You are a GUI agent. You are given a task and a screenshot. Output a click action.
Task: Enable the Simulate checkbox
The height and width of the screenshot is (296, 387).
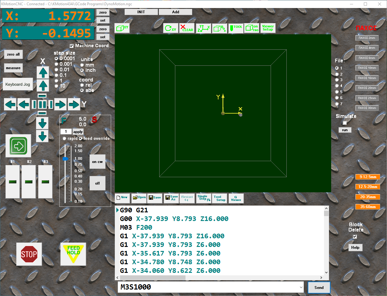pos(345,123)
